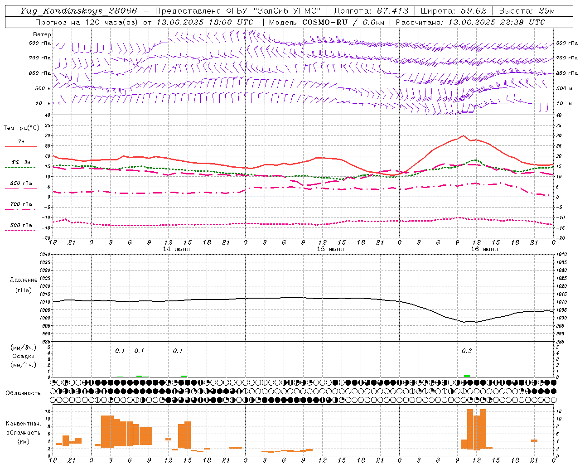The width and height of the screenshot is (580, 464).
Task: Click 'Прогноз на 120 часа(ов)' forecast header
Action: [87, 22]
